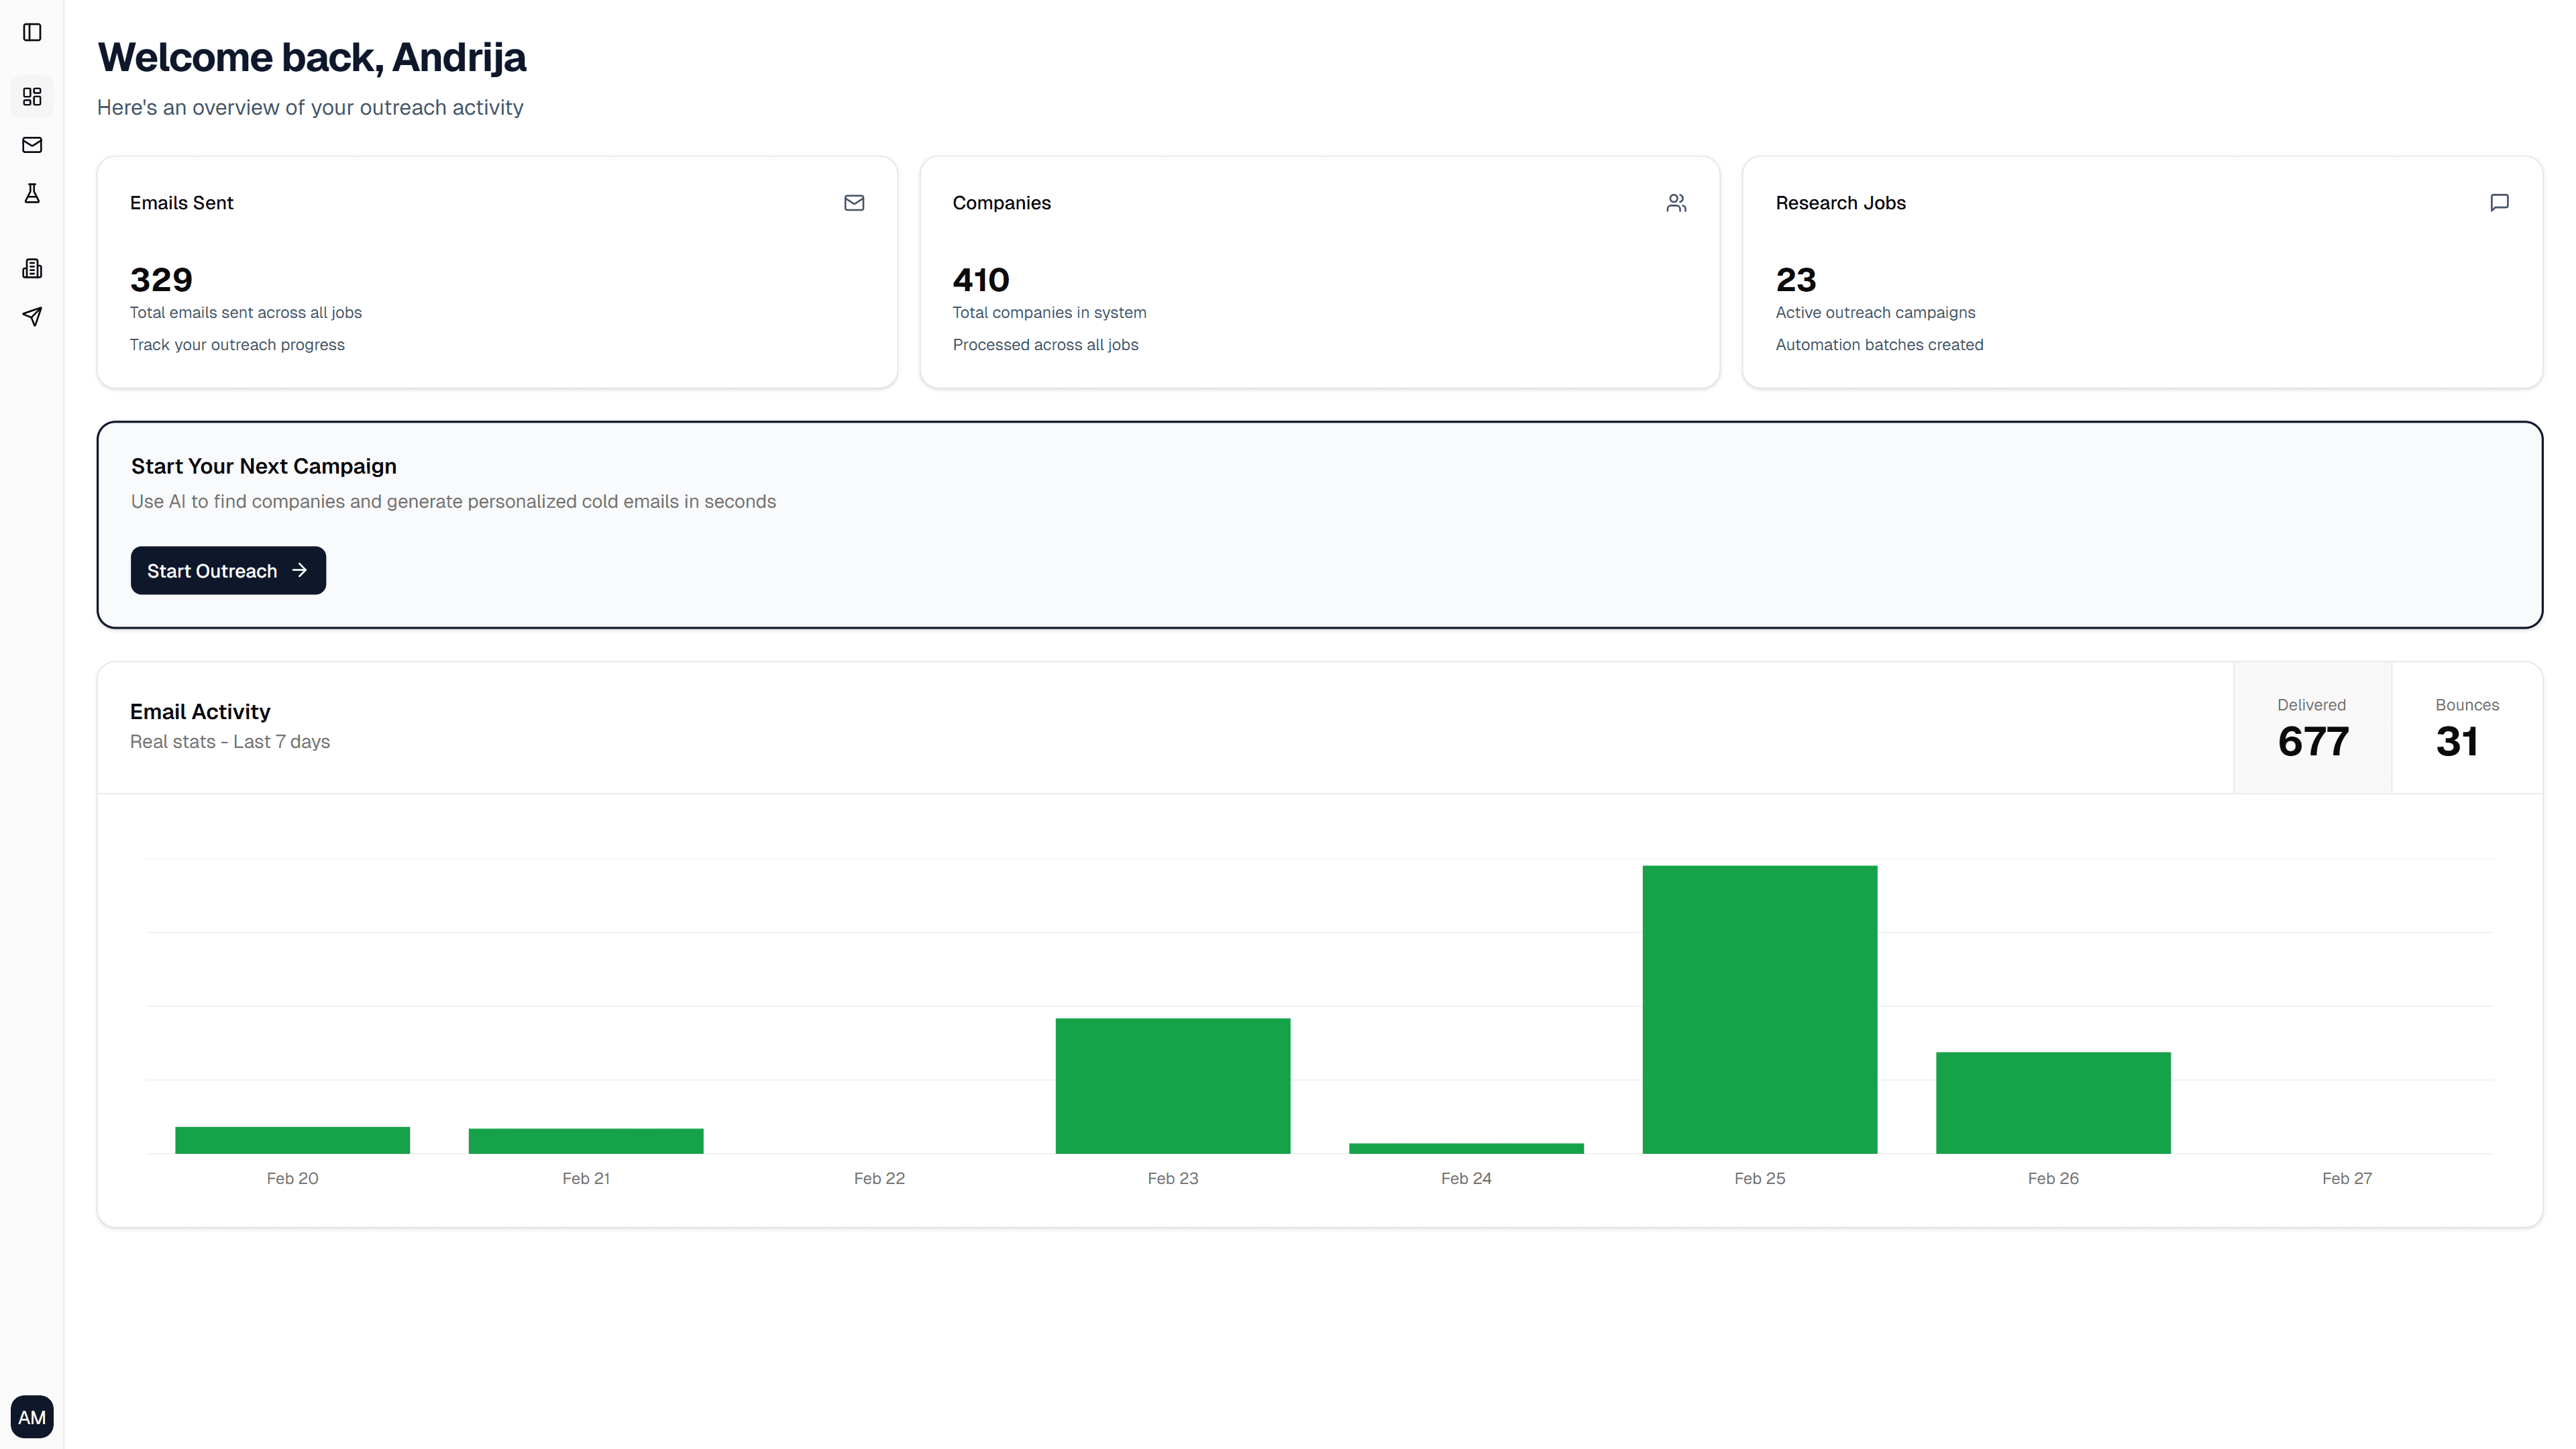Toggle the sidebar panel icon
Image resolution: width=2576 pixels, height=1449 pixels.
(x=32, y=33)
